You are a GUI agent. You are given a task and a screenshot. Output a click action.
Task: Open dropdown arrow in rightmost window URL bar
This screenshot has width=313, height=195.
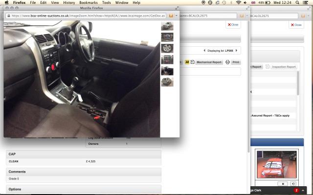coord(308,16)
